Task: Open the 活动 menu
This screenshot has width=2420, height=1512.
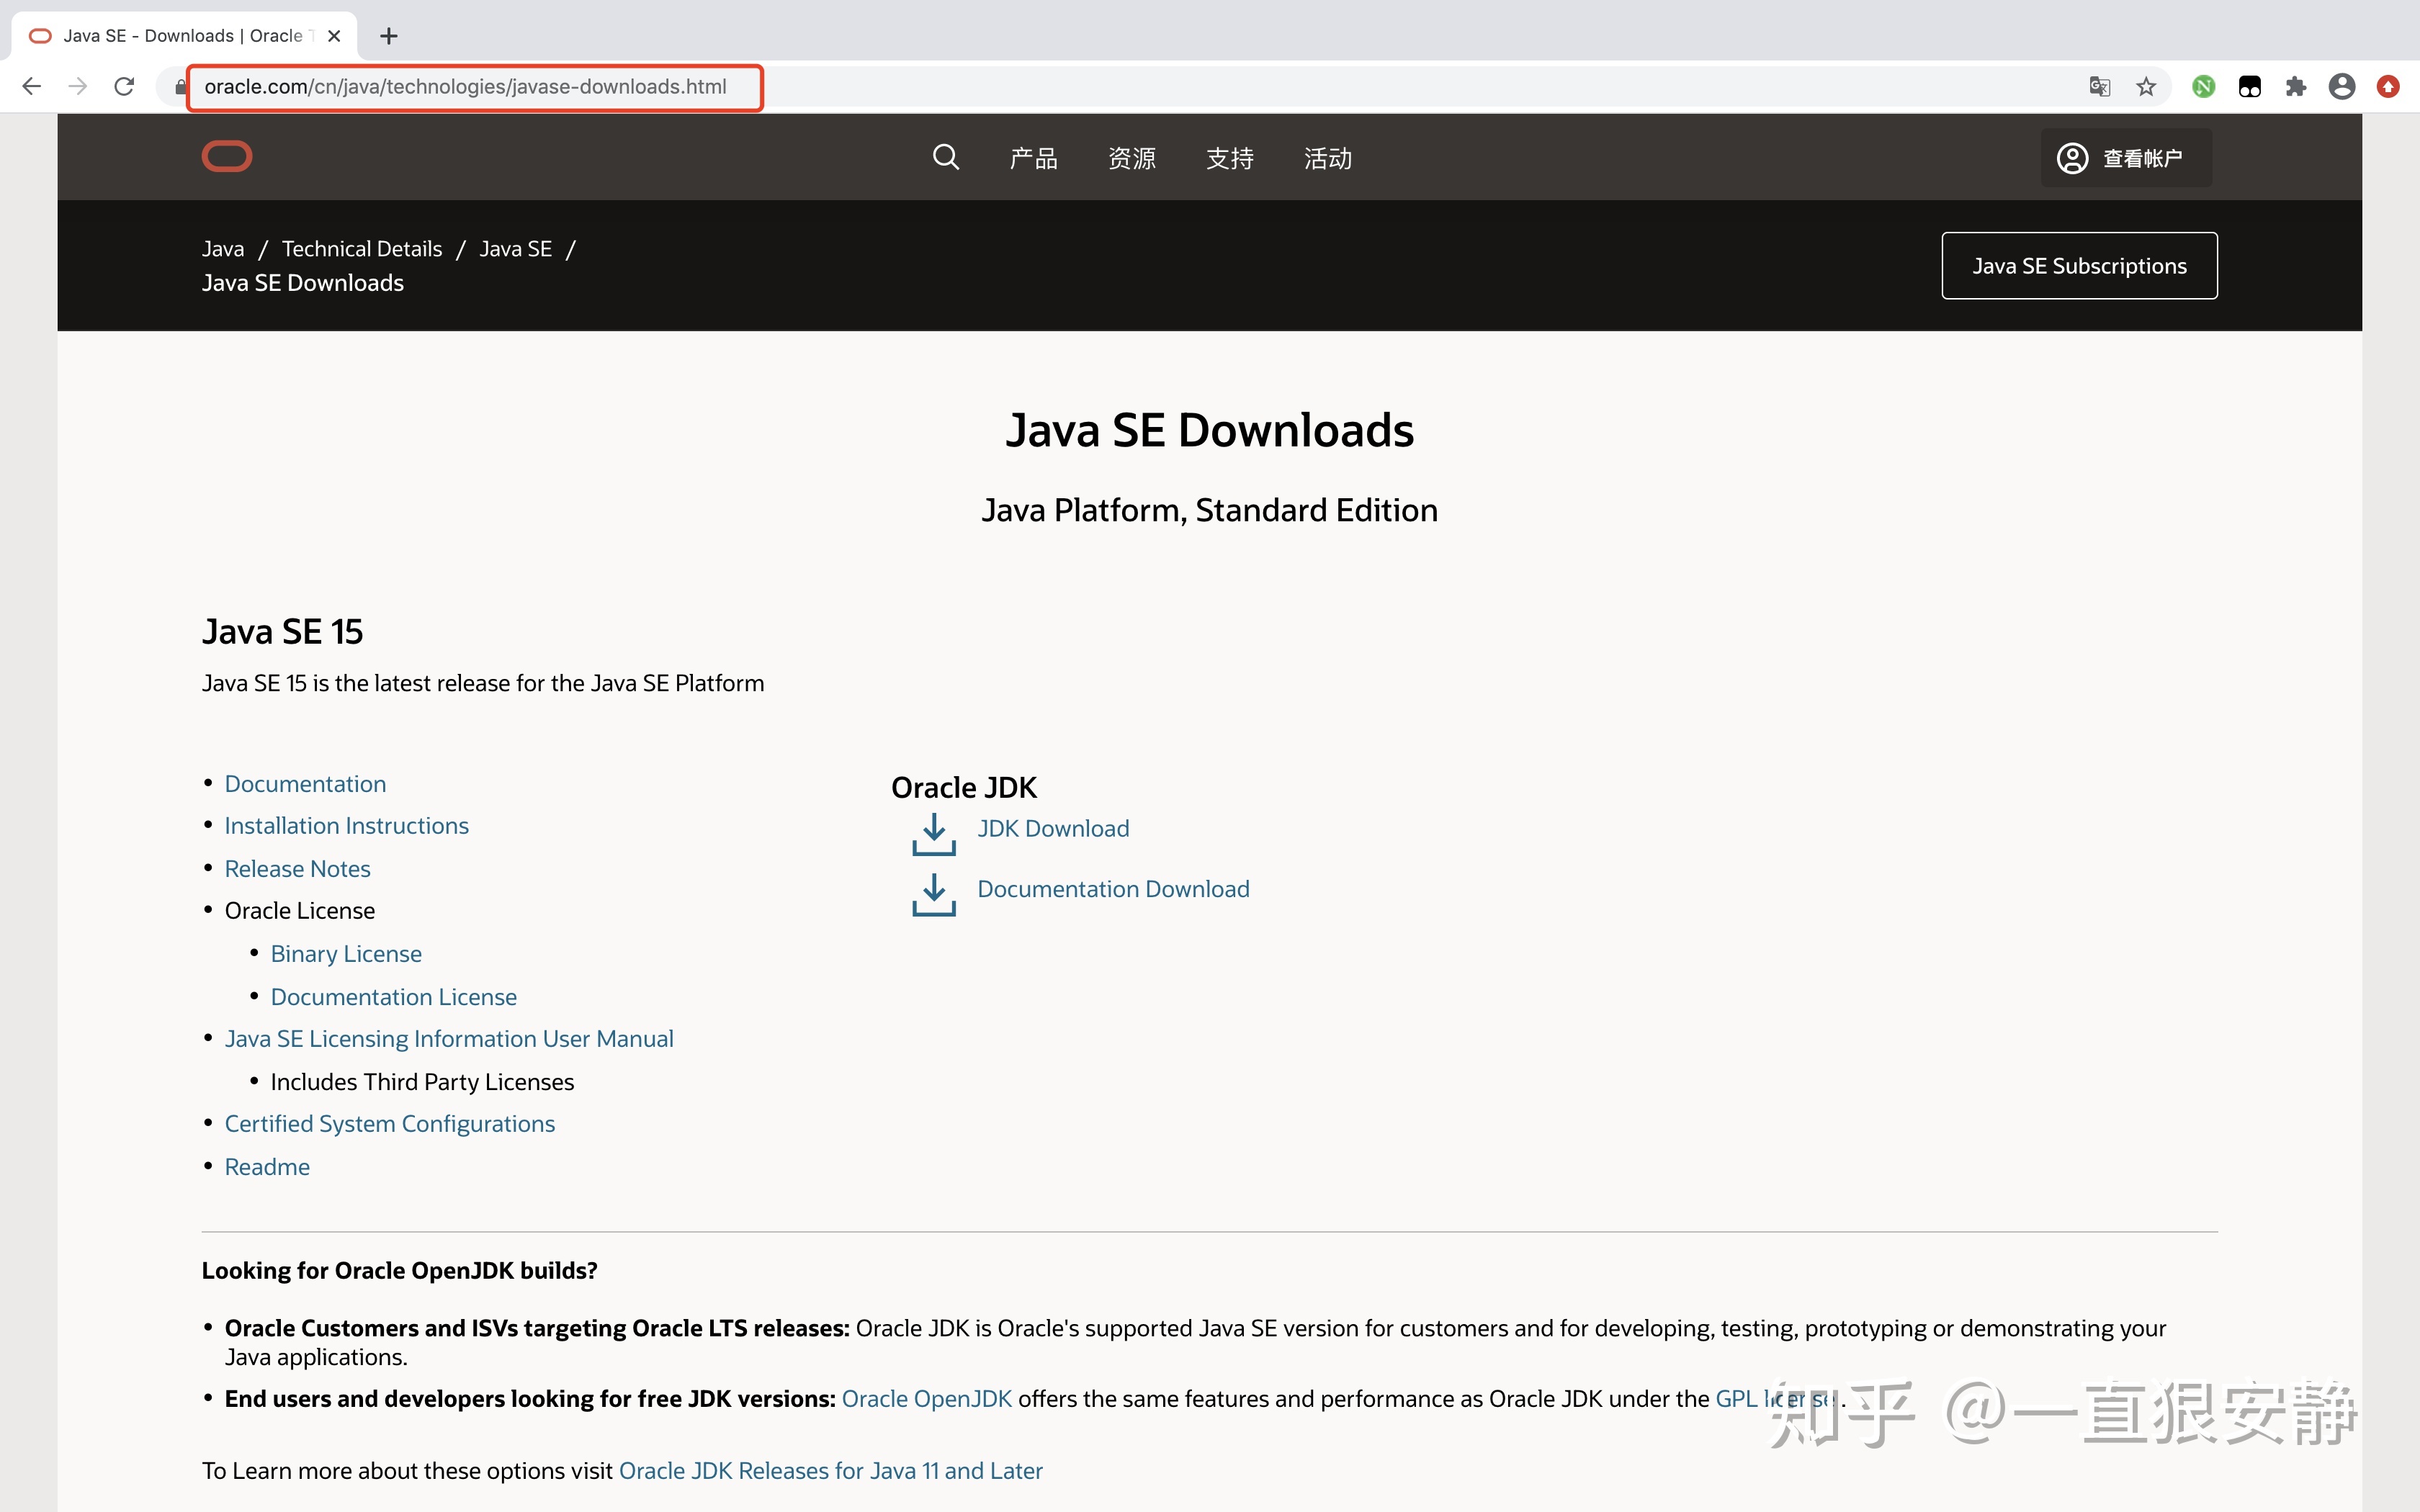Action: pos(1328,158)
